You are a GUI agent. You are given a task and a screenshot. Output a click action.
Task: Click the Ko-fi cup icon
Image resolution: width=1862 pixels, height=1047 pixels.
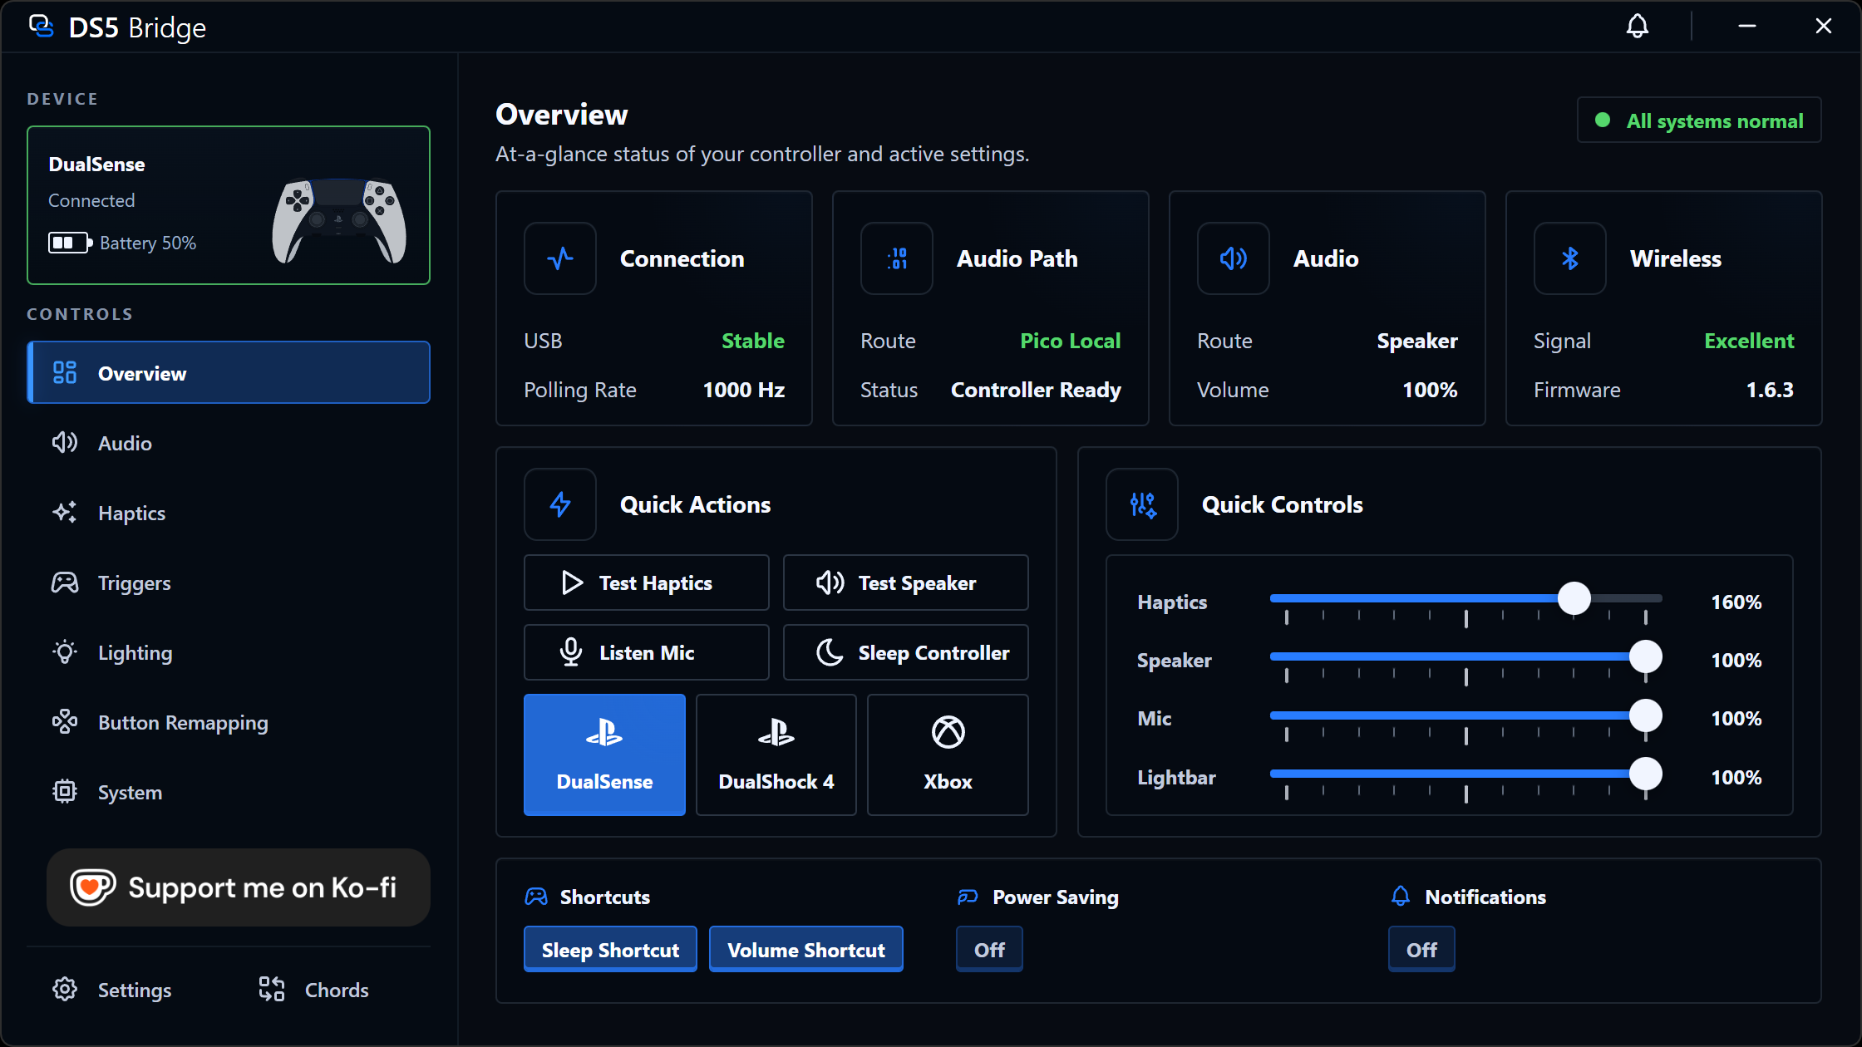tap(92, 887)
